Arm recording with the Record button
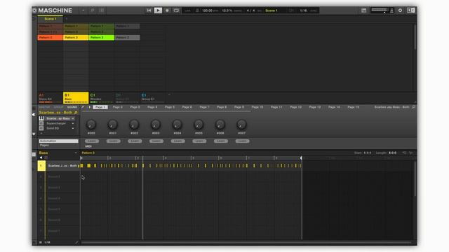The width and height of the screenshot is (449, 252). (167, 10)
